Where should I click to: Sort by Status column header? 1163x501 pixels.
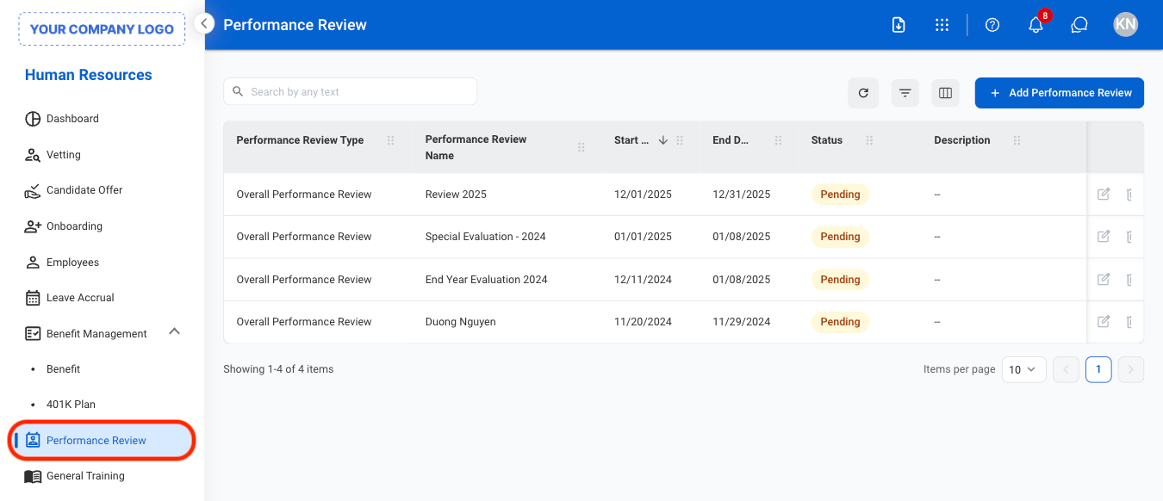826,140
